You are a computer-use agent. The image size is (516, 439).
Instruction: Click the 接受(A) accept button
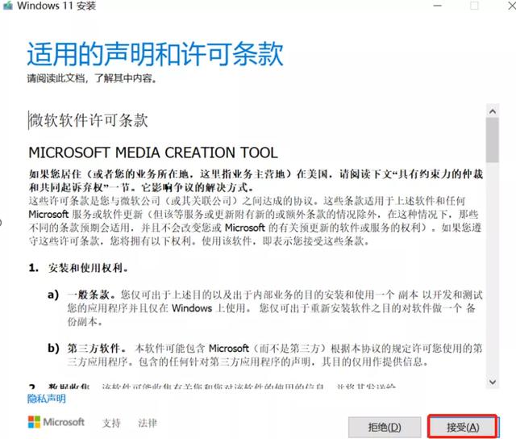click(462, 427)
